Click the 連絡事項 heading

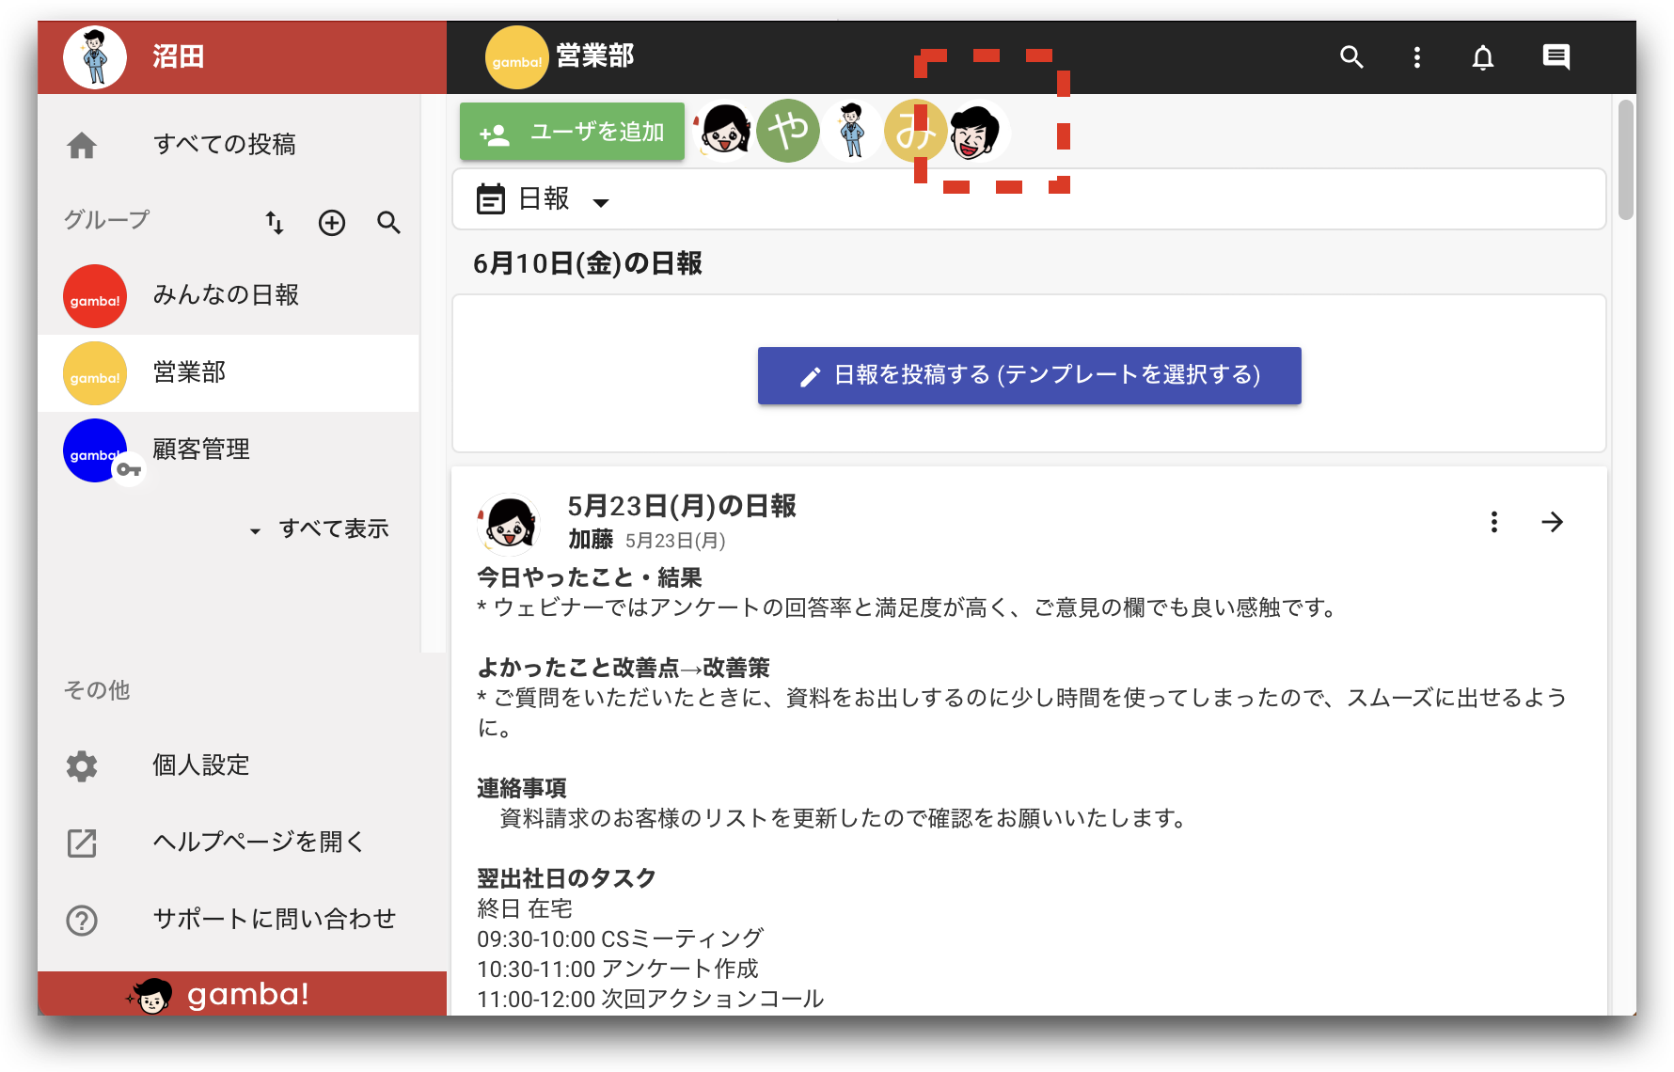tap(522, 788)
